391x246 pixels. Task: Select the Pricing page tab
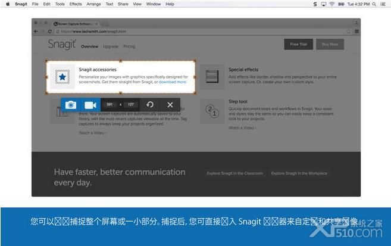tap(129, 46)
